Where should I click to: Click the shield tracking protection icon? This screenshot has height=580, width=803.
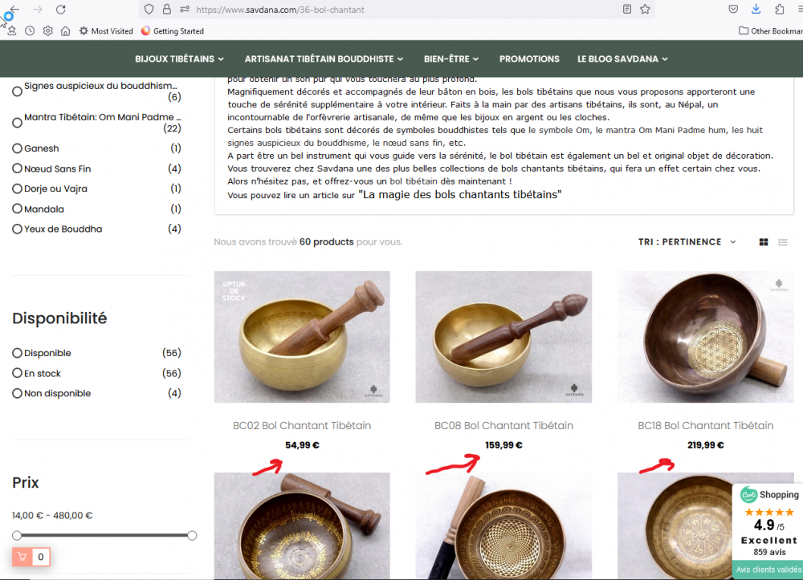click(x=149, y=9)
